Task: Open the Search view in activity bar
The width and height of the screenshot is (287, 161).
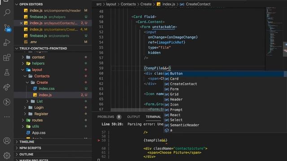Action: pos(7,13)
